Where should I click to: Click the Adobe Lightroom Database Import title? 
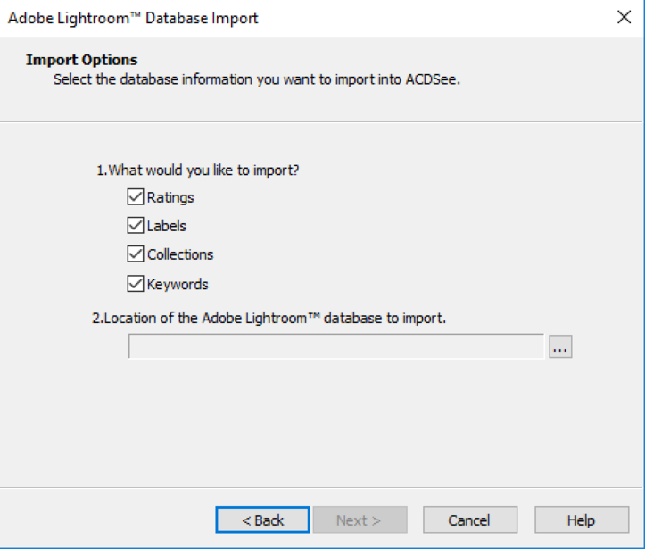[134, 18]
